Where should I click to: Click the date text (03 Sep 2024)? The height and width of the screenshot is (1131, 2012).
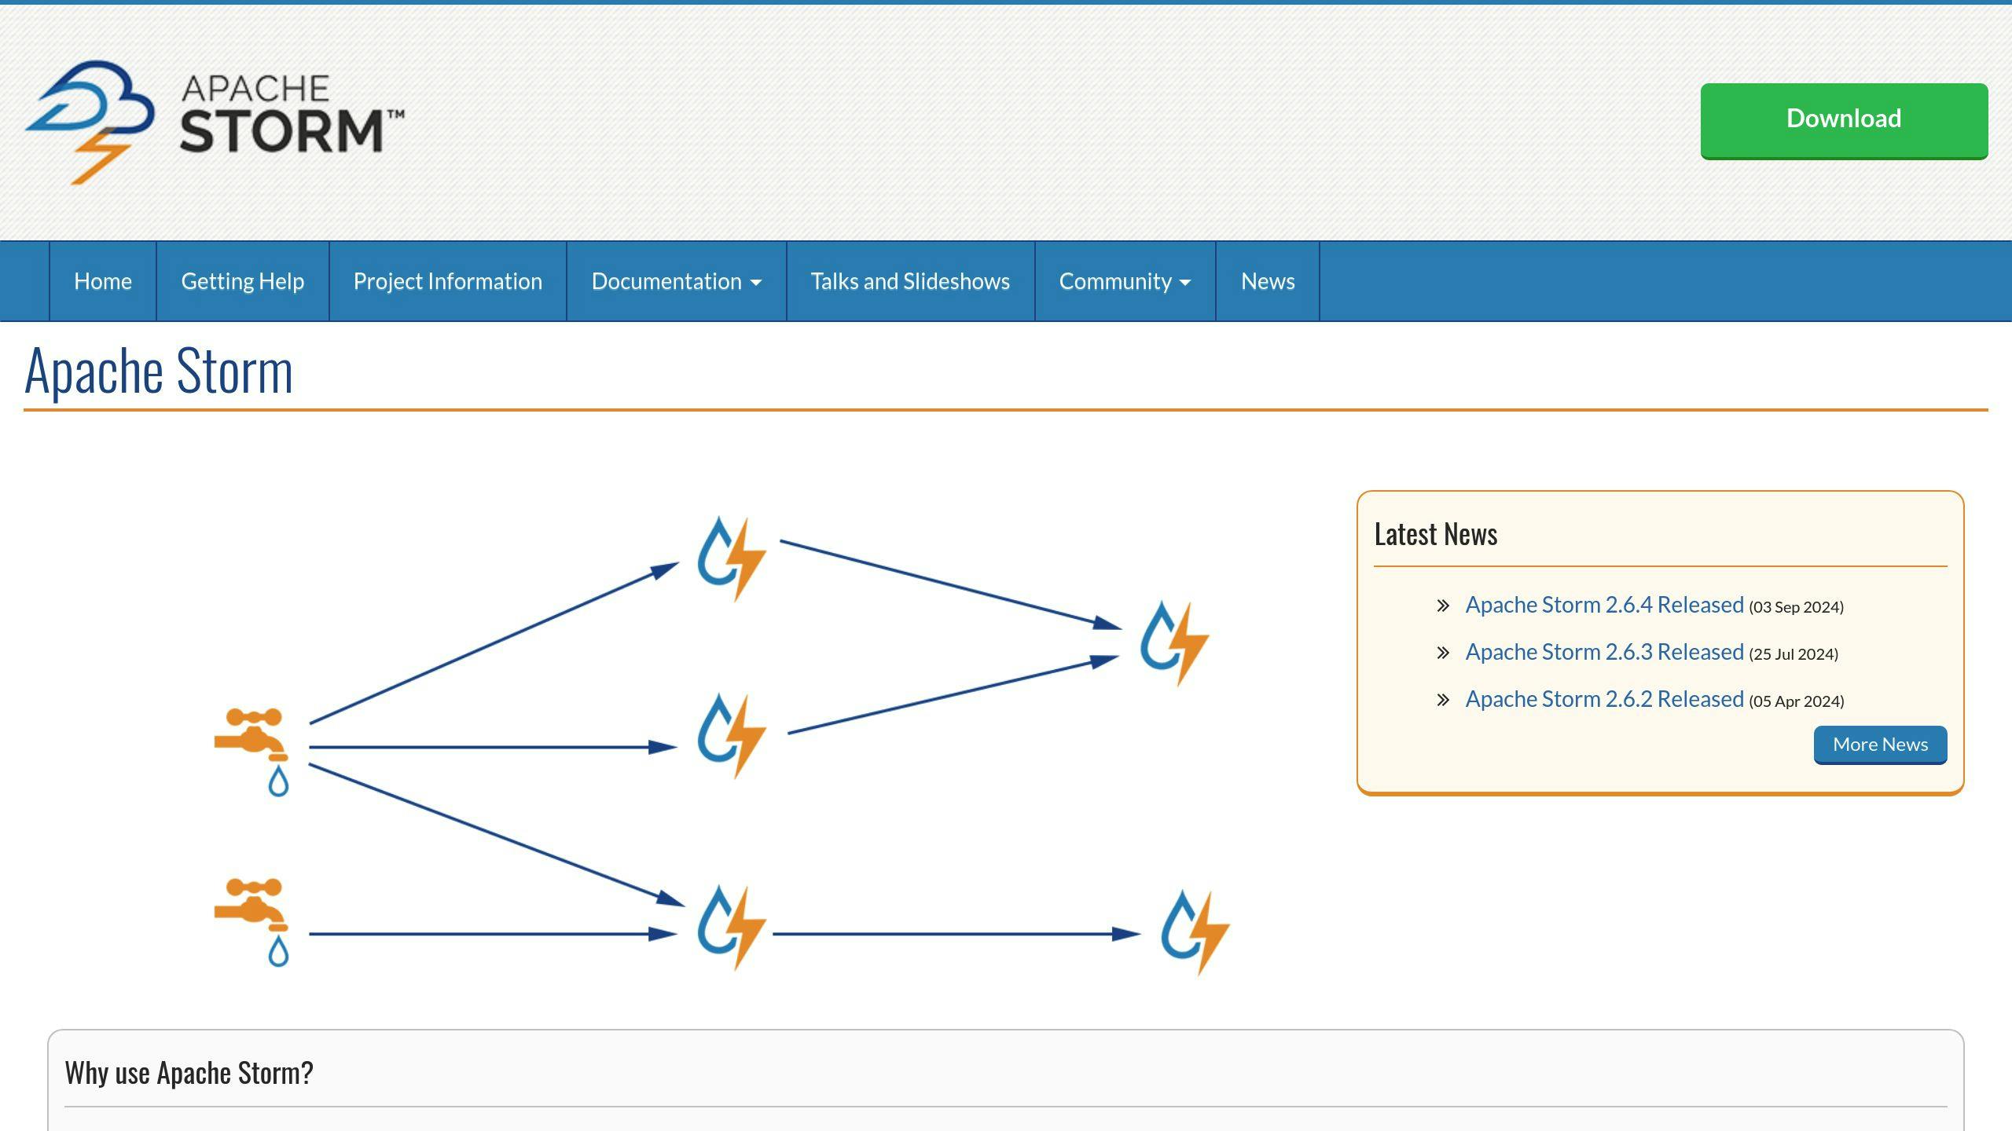[x=1796, y=607]
